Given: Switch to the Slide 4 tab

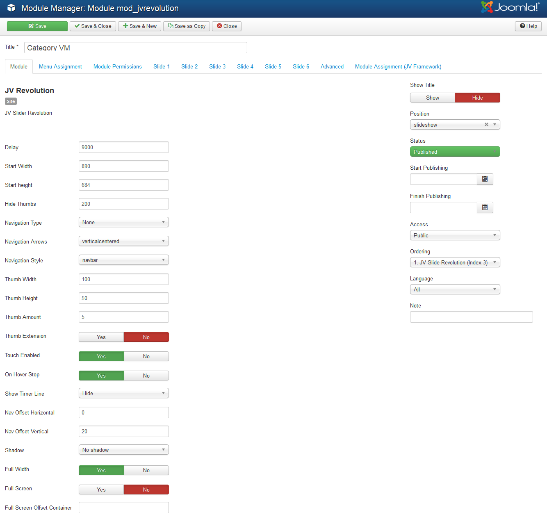Looking at the screenshot, I should (x=245, y=66).
